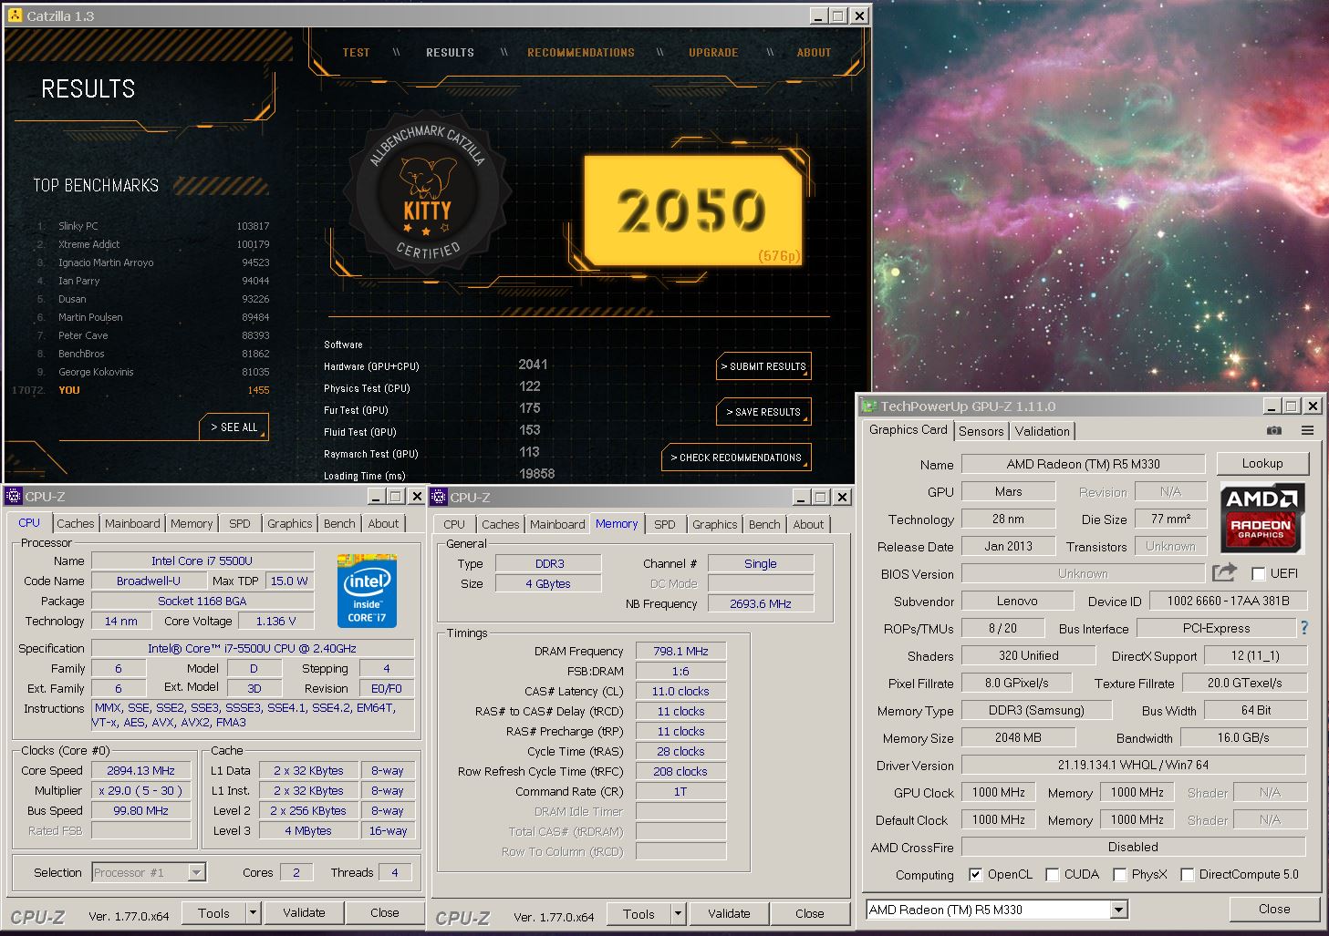Click the left CPU-Z window title icon
Viewport: 1329px width, 936px height.
14,496
